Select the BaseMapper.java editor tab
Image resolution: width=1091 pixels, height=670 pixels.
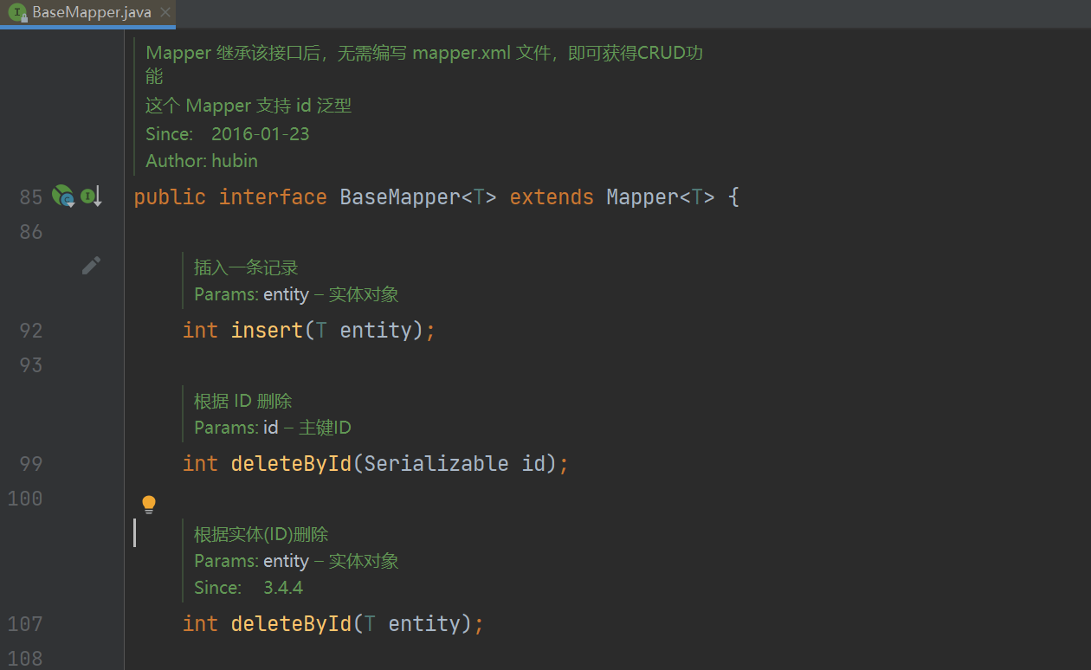point(91,13)
